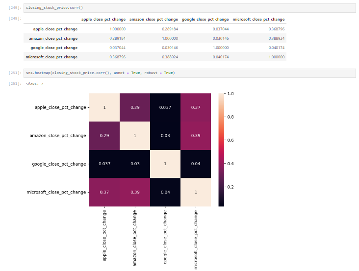This screenshot has height=271, width=359.
Task: Click table value 0.368796 in the microsoft row
Action: pos(117,57)
